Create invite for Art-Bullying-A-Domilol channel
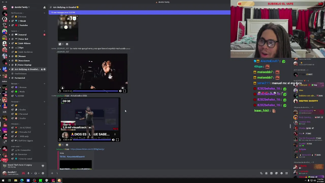 tap(42, 69)
